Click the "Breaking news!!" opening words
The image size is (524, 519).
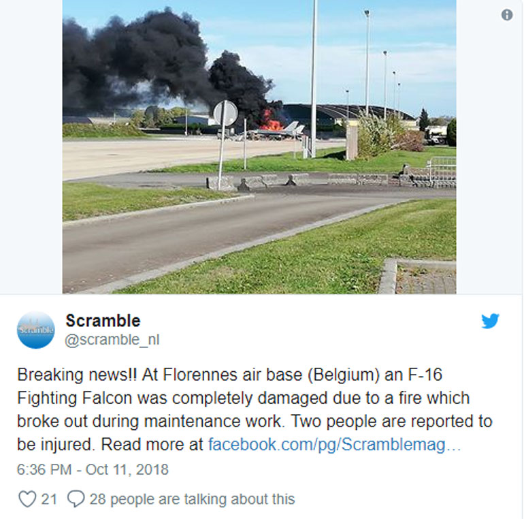point(77,375)
